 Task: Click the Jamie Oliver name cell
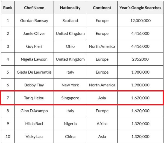[x=34, y=33]
